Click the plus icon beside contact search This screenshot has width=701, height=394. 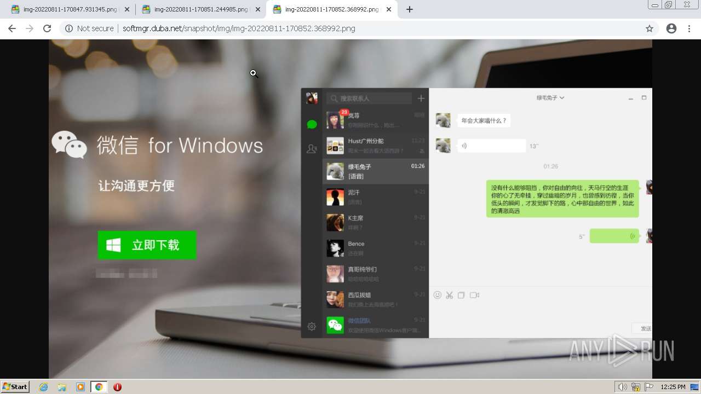point(421,99)
